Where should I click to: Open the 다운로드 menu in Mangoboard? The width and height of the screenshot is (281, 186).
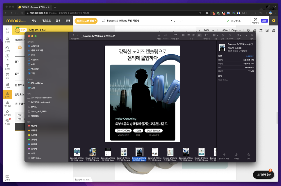[x=46, y=21]
